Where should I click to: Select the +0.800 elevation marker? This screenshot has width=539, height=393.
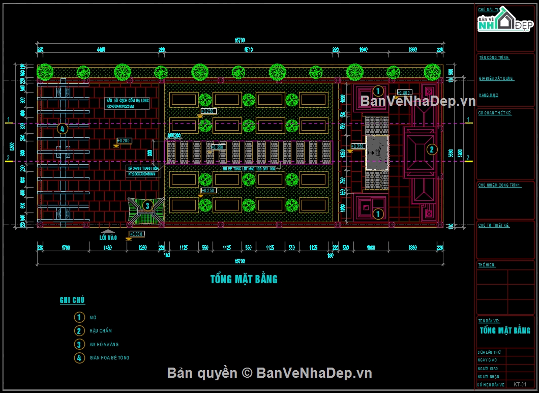pos(404,93)
